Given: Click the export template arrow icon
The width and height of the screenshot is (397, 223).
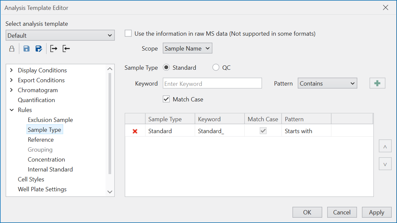Looking at the screenshot, I should tap(54, 49).
